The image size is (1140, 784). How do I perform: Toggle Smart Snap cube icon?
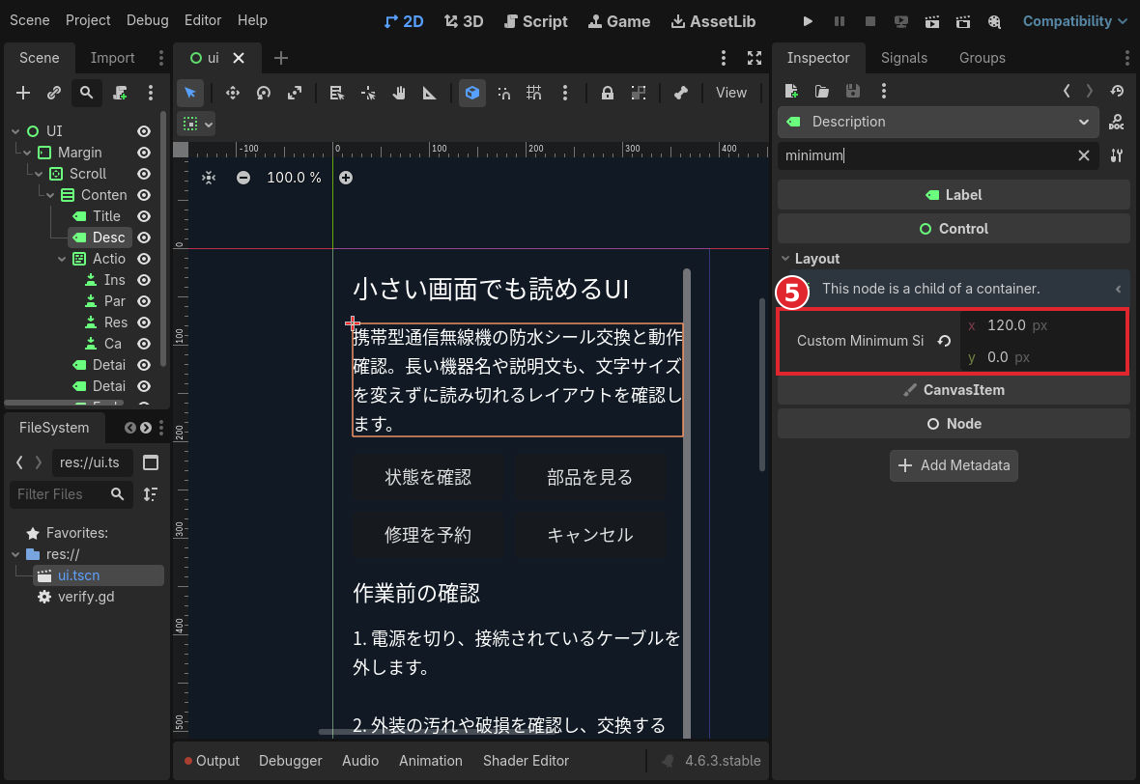point(472,93)
